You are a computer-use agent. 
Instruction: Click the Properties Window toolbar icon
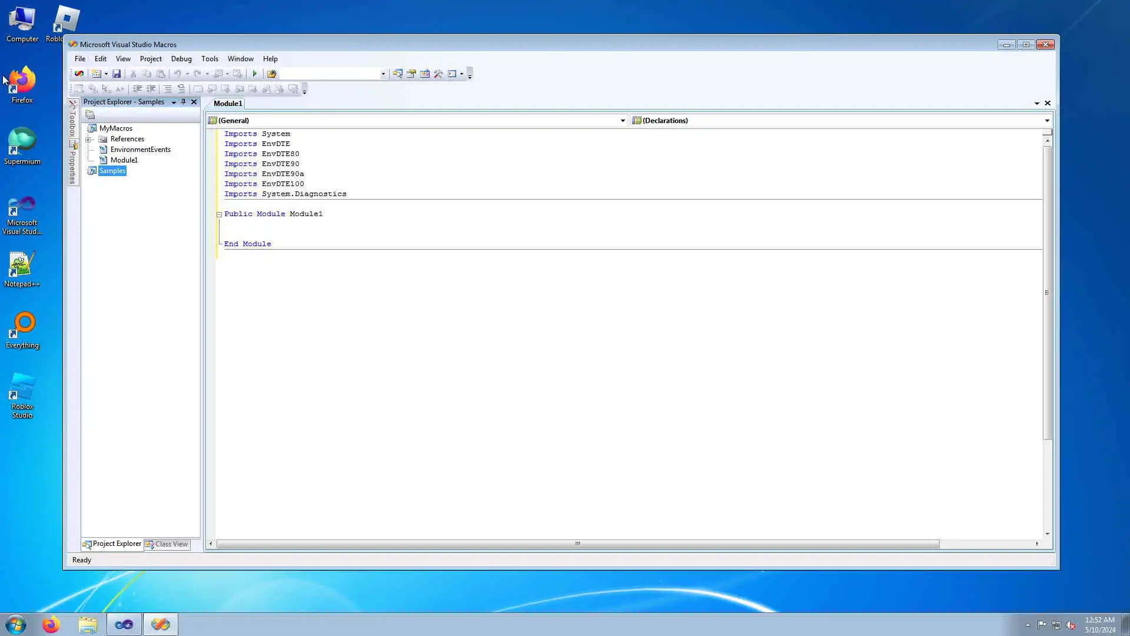point(411,74)
